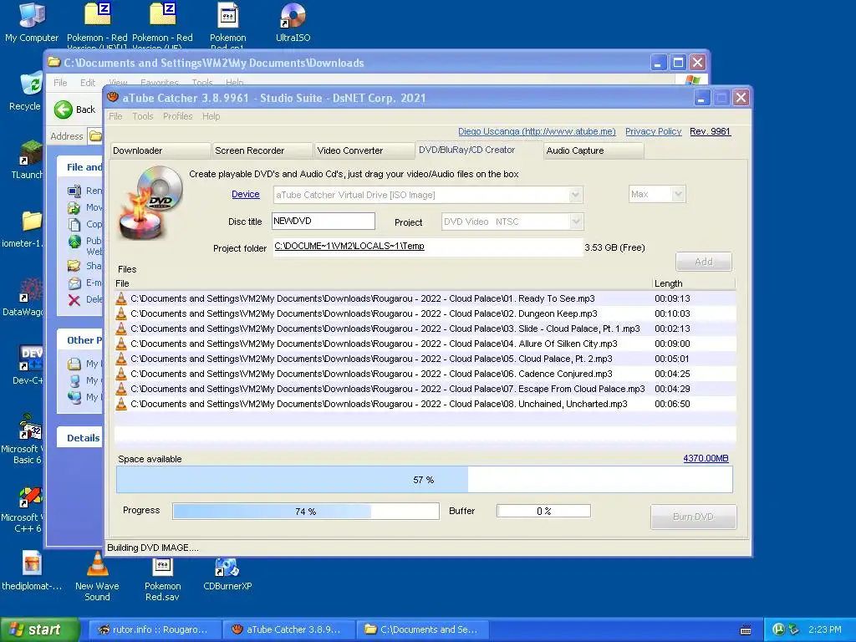This screenshot has width=856, height=642.
Task: Select the 07. Escape From Cloud Palace row
Action: click(x=425, y=389)
